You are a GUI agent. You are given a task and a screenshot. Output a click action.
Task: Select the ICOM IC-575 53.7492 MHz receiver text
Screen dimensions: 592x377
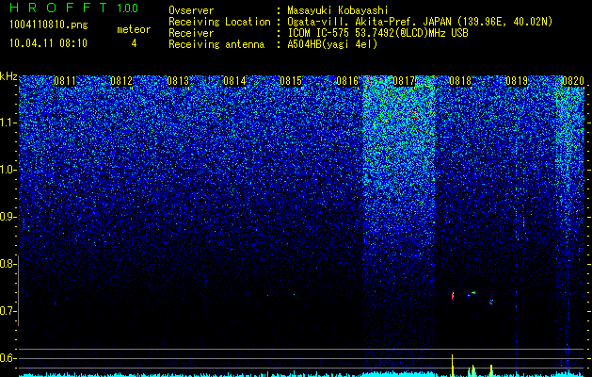tap(378, 33)
